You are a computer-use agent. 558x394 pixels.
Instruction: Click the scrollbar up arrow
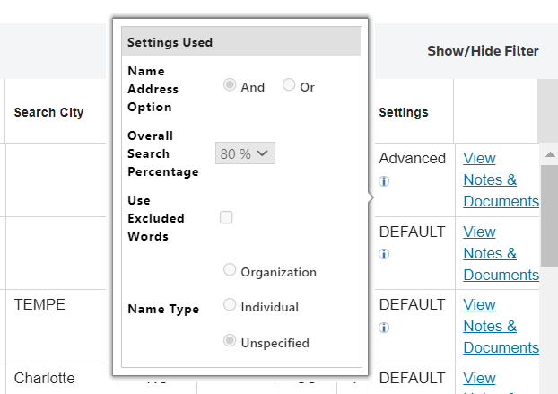[549, 154]
